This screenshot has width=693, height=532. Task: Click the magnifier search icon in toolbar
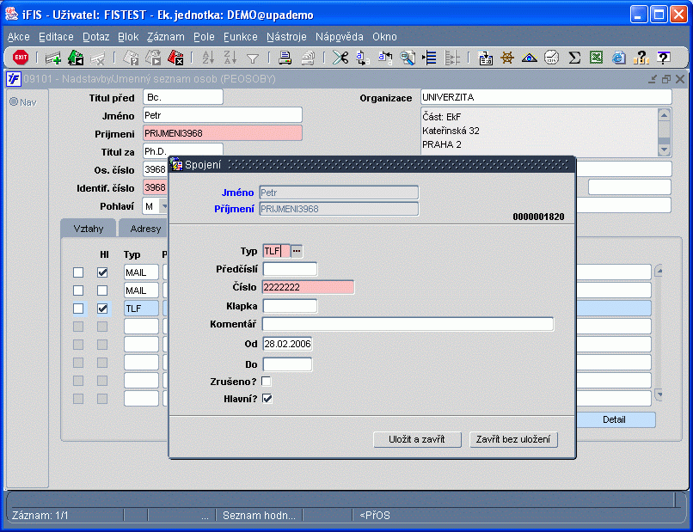point(407,58)
